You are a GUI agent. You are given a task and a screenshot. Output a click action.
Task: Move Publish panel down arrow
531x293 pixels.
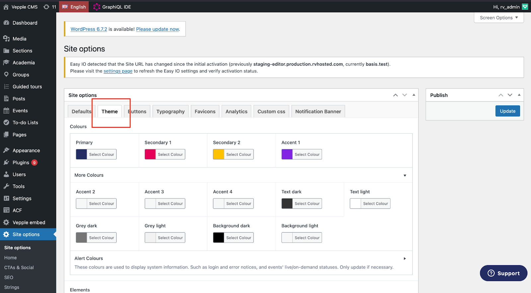pos(510,95)
